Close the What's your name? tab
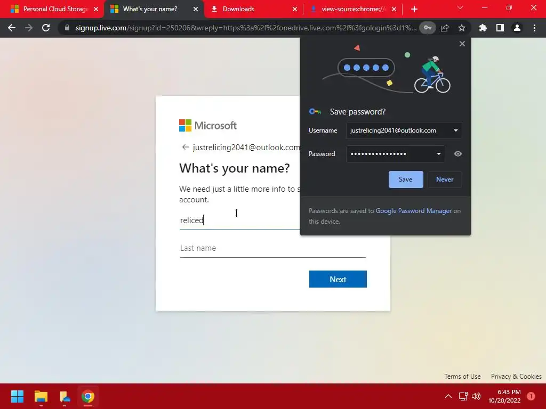 pyautogui.click(x=196, y=9)
